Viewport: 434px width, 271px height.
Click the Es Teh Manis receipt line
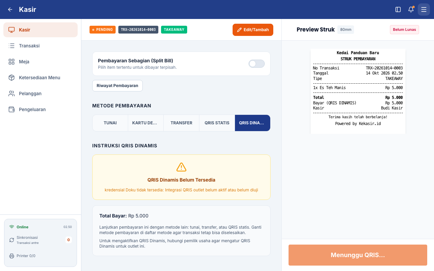(358, 88)
